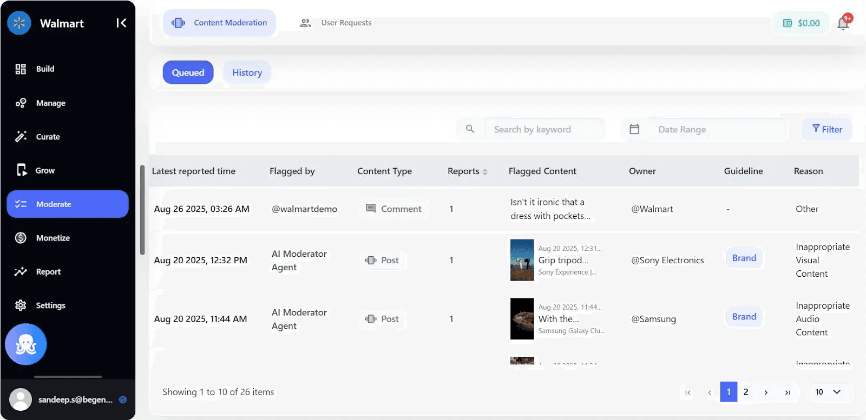The height and width of the screenshot is (420, 866).
Task: Click the Inappropriate Visual Content reason
Action: 823,260
